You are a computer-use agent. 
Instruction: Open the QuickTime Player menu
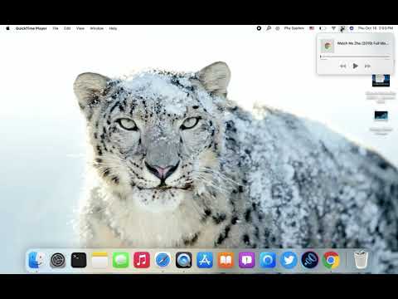[x=32, y=28]
